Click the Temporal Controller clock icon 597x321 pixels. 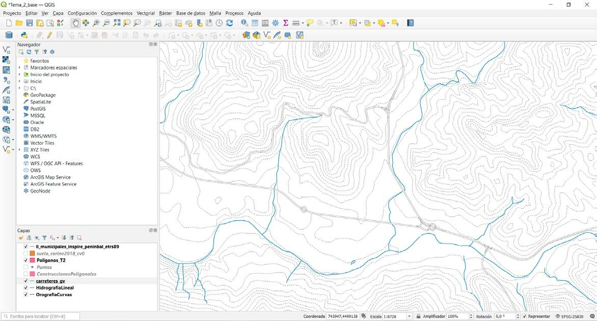point(220,23)
